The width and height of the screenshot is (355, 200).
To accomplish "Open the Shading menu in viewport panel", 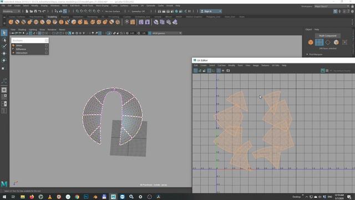I will tap(22, 29).
